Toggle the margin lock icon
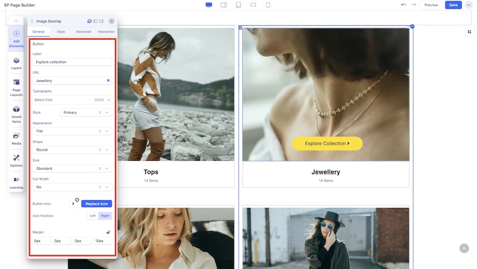477x269 pixels. point(108,232)
